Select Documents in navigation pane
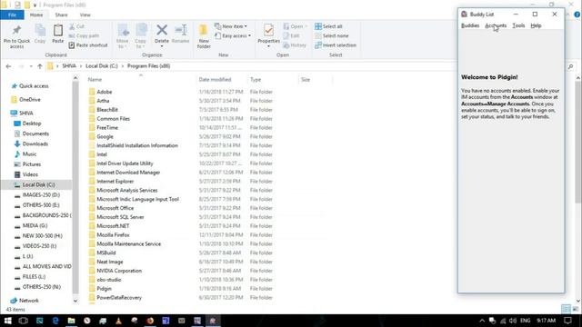Image resolution: width=582 pixels, height=327 pixels. pos(35,134)
